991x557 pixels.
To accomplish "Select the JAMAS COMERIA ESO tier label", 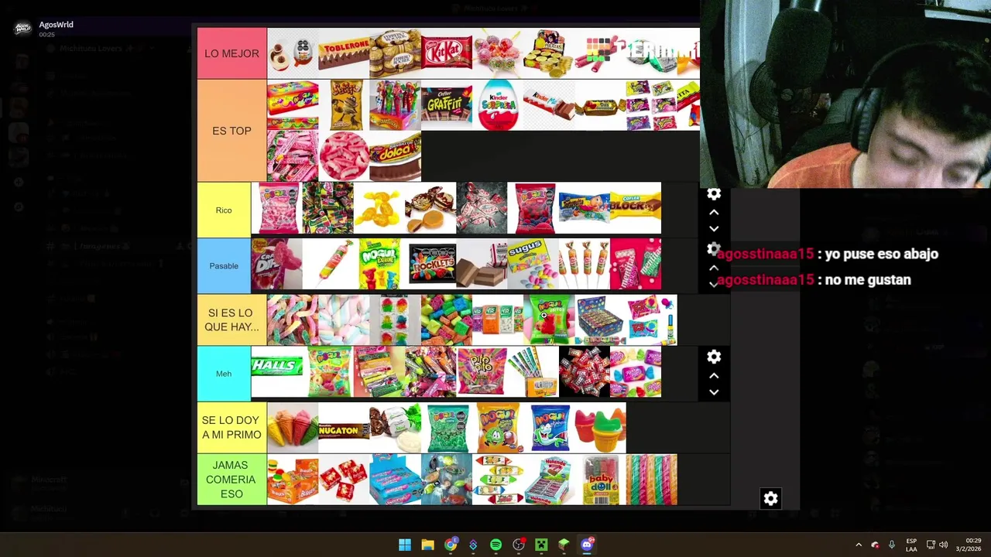I will [231, 480].
